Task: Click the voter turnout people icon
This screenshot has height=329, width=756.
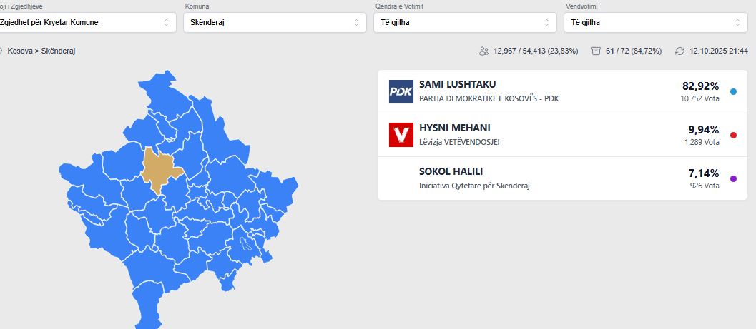Action: pos(484,51)
